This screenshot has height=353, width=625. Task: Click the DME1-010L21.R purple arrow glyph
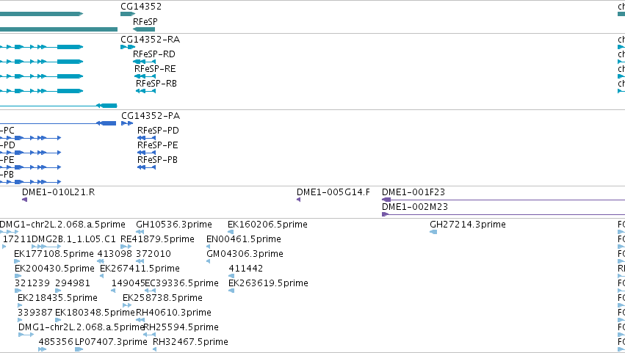coord(25,200)
